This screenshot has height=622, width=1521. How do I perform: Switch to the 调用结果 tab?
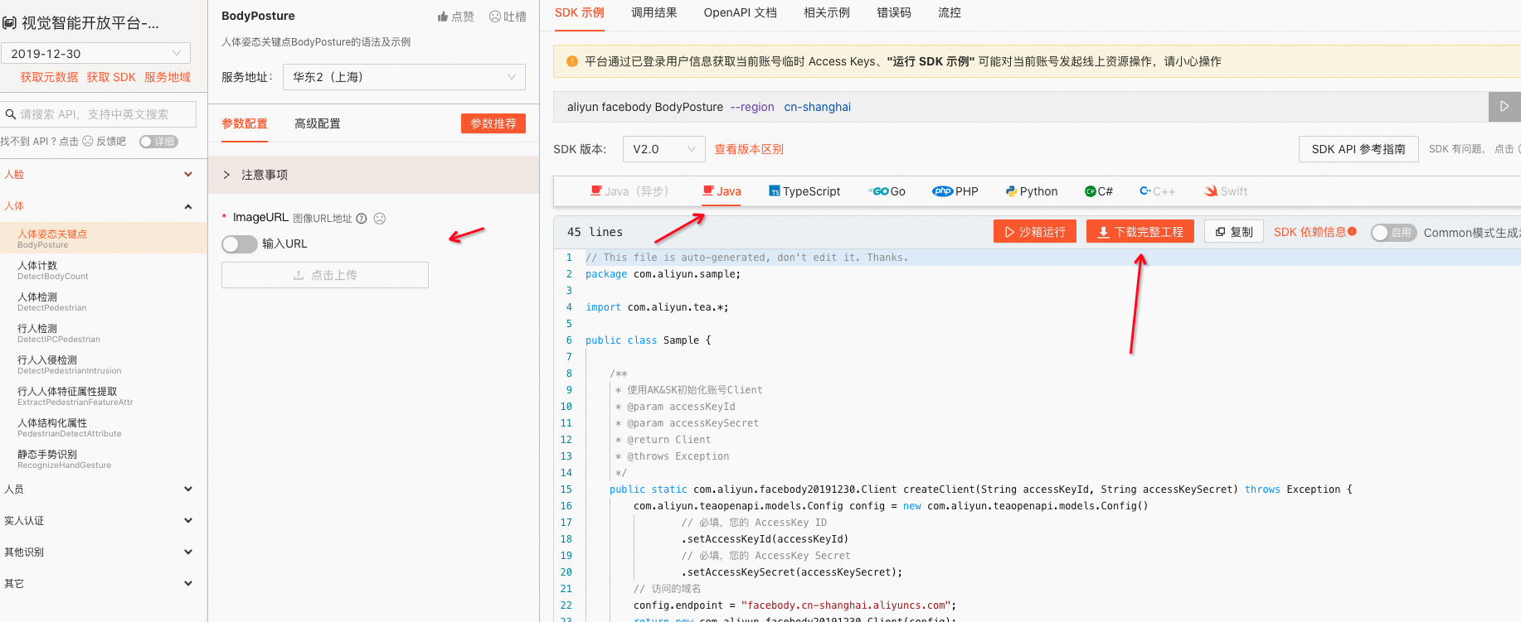[x=654, y=12]
